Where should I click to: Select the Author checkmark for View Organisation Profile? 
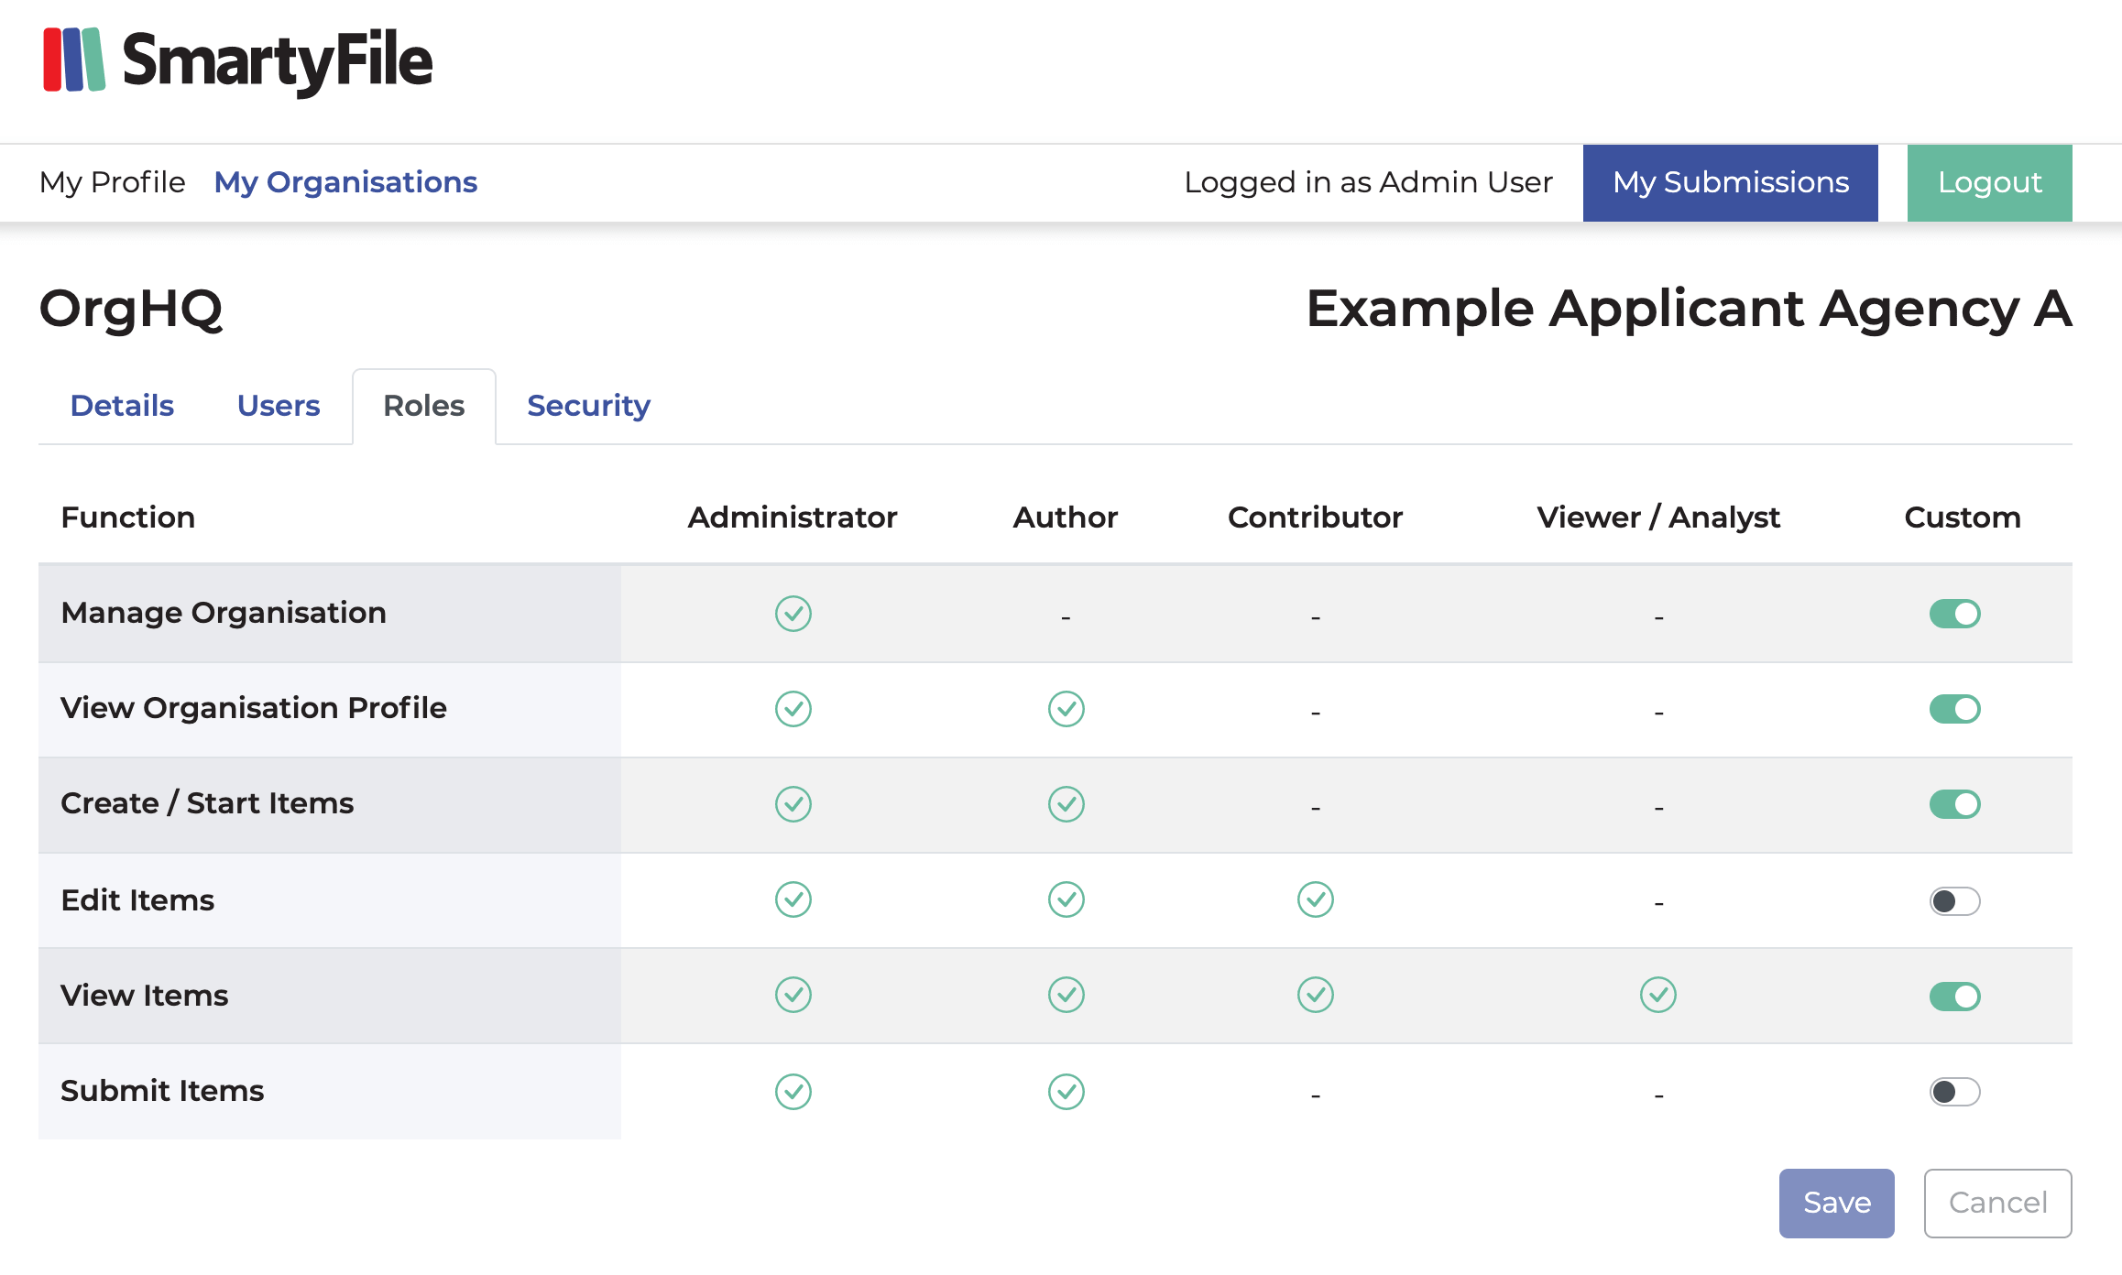[x=1065, y=708]
